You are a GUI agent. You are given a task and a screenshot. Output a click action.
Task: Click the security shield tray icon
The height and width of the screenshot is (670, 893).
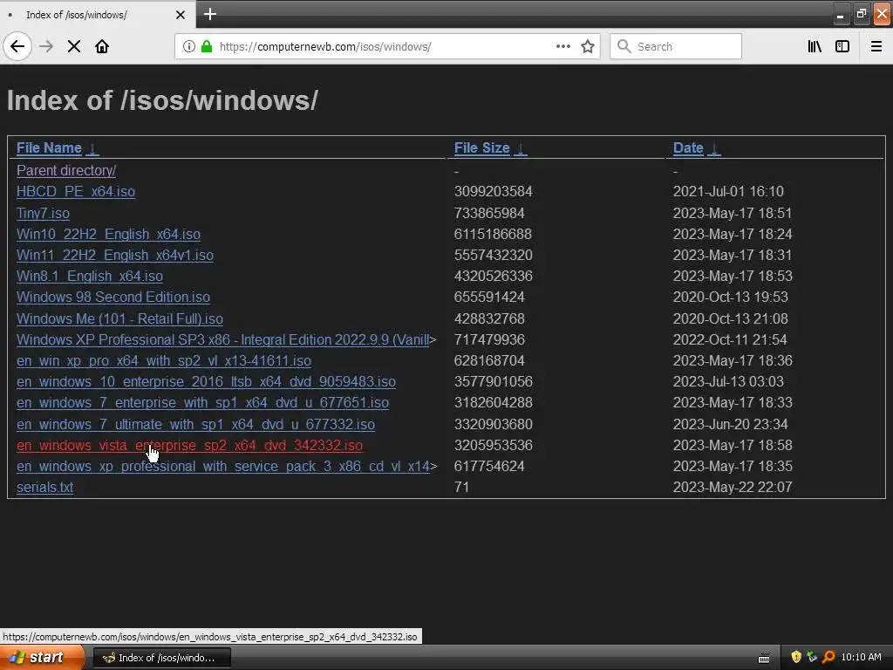click(x=796, y=658)
